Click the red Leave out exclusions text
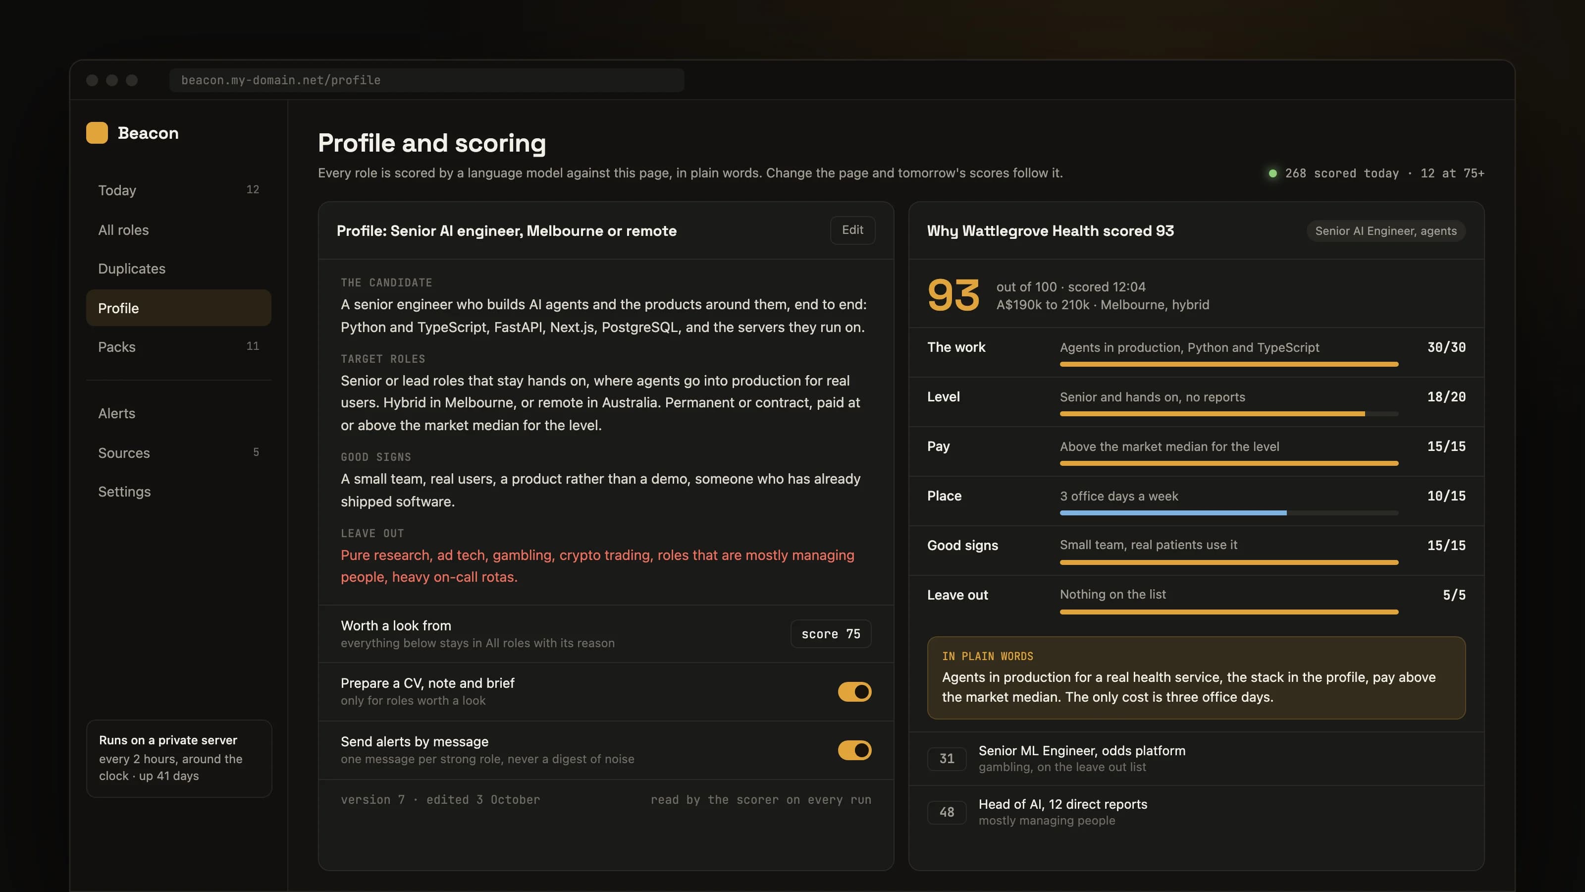The width and height of the screenshot is (1585, 892). 597,566
